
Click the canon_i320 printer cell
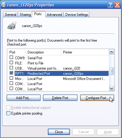coord(71,68)
